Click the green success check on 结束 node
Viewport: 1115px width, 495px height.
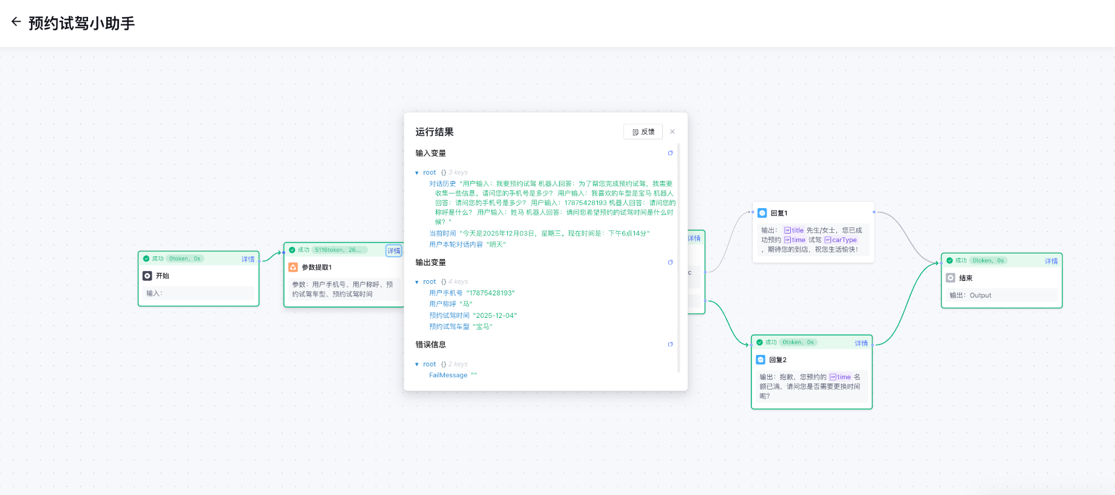click(949, 260)
